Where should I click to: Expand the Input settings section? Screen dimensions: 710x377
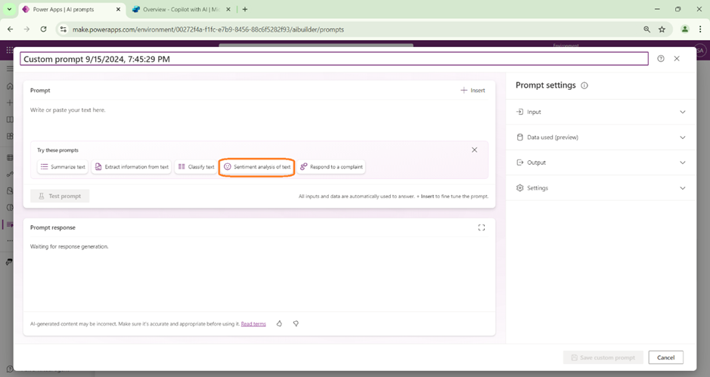tap(682, 112)
